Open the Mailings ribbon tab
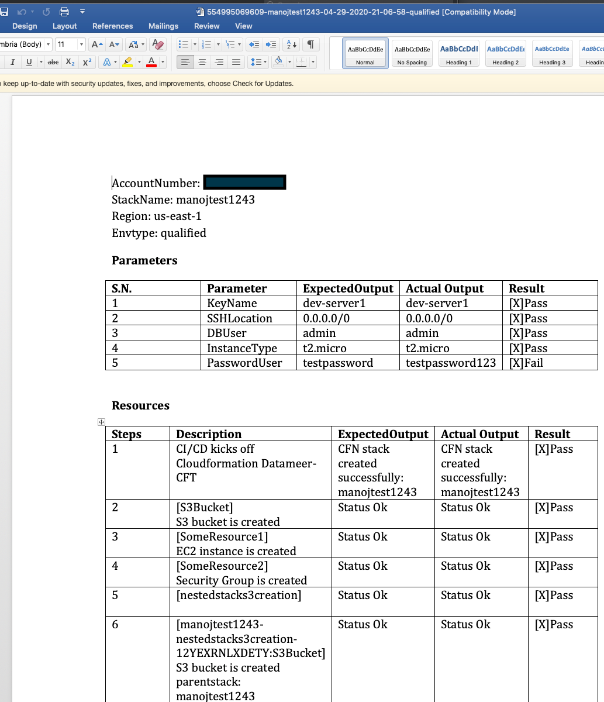The width and height of the screenshot is (604, 702). pyautogui.click(x=163, y=26)
